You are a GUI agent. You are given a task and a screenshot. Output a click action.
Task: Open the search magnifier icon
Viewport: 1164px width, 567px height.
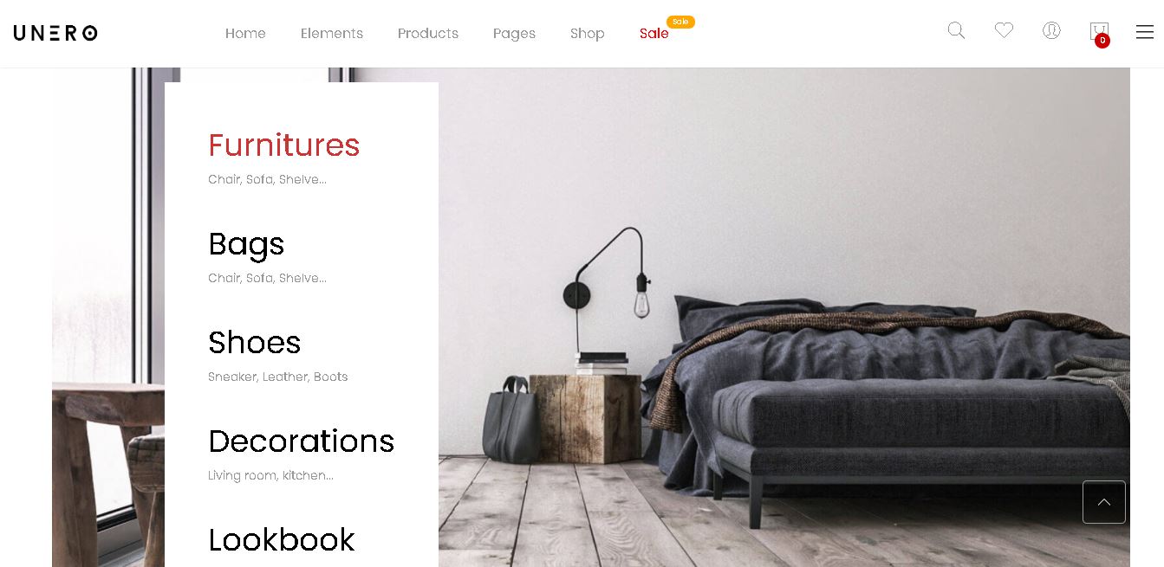pos(956,30)
